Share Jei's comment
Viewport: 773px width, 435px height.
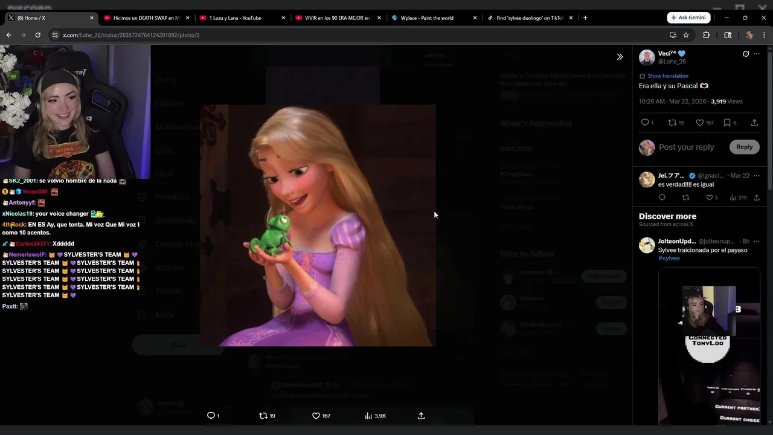(757, 198)
